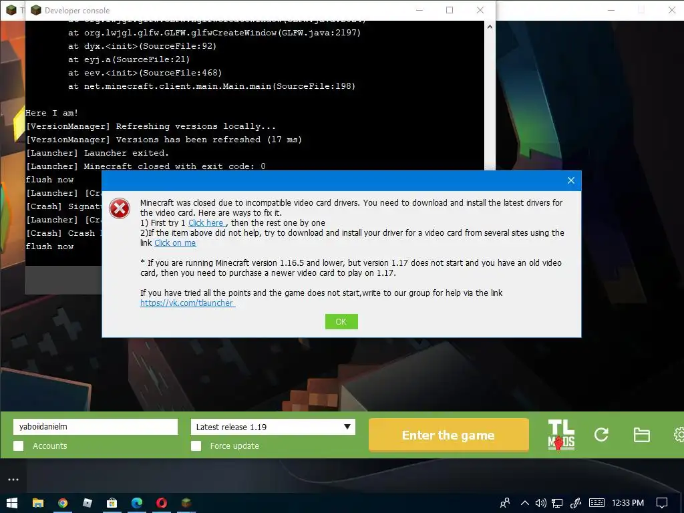Open Windows Start menu
Image resolution: width=684 pixels, height=513 pixels.
[x=12, y=503]
